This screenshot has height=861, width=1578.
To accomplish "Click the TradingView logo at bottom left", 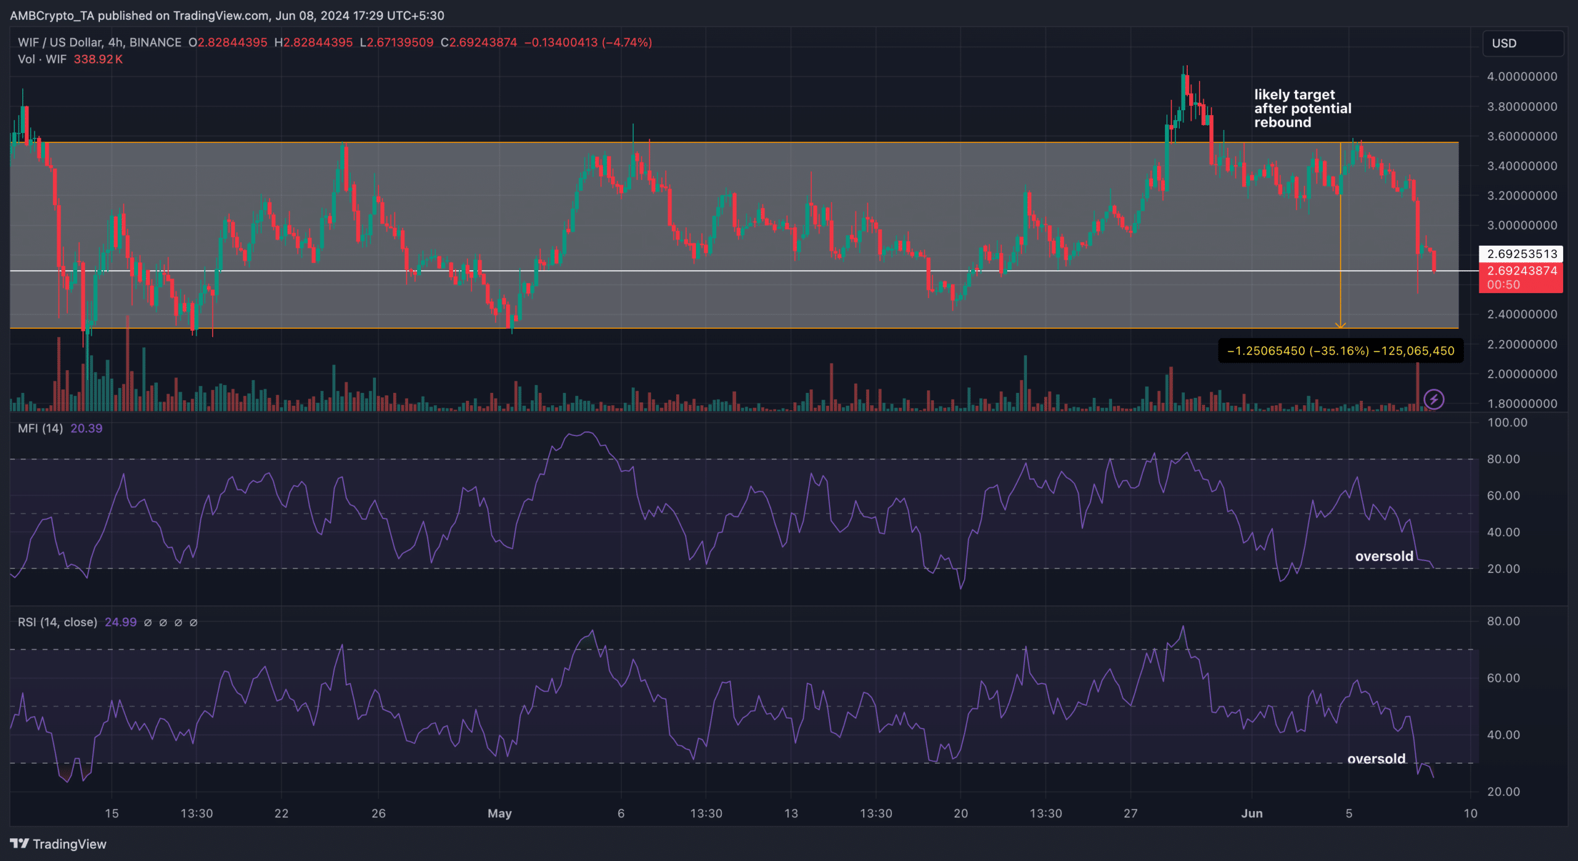I will [x=59, y=844].
